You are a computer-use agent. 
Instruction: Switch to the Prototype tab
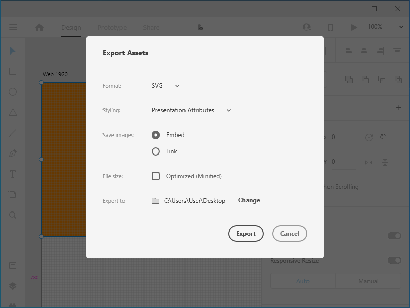(x=112, y=27)
